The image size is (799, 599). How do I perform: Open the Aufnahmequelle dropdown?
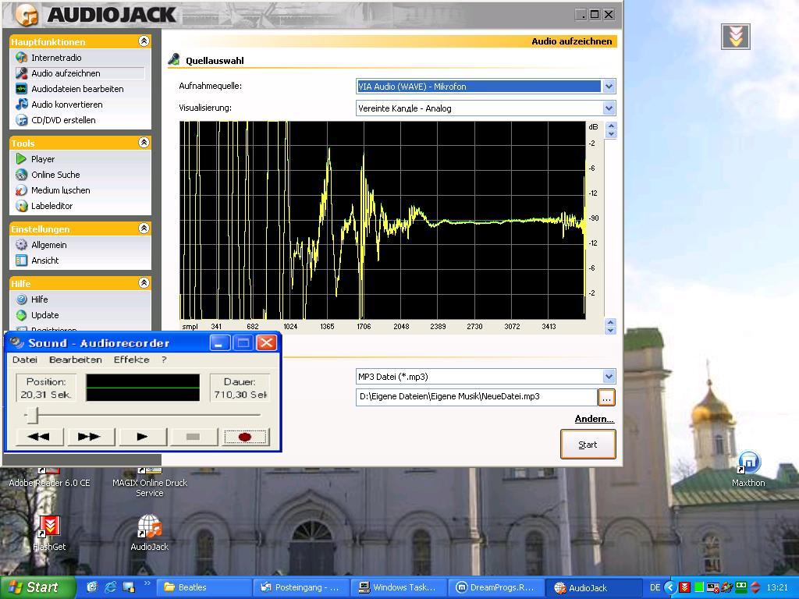point(609,87)
